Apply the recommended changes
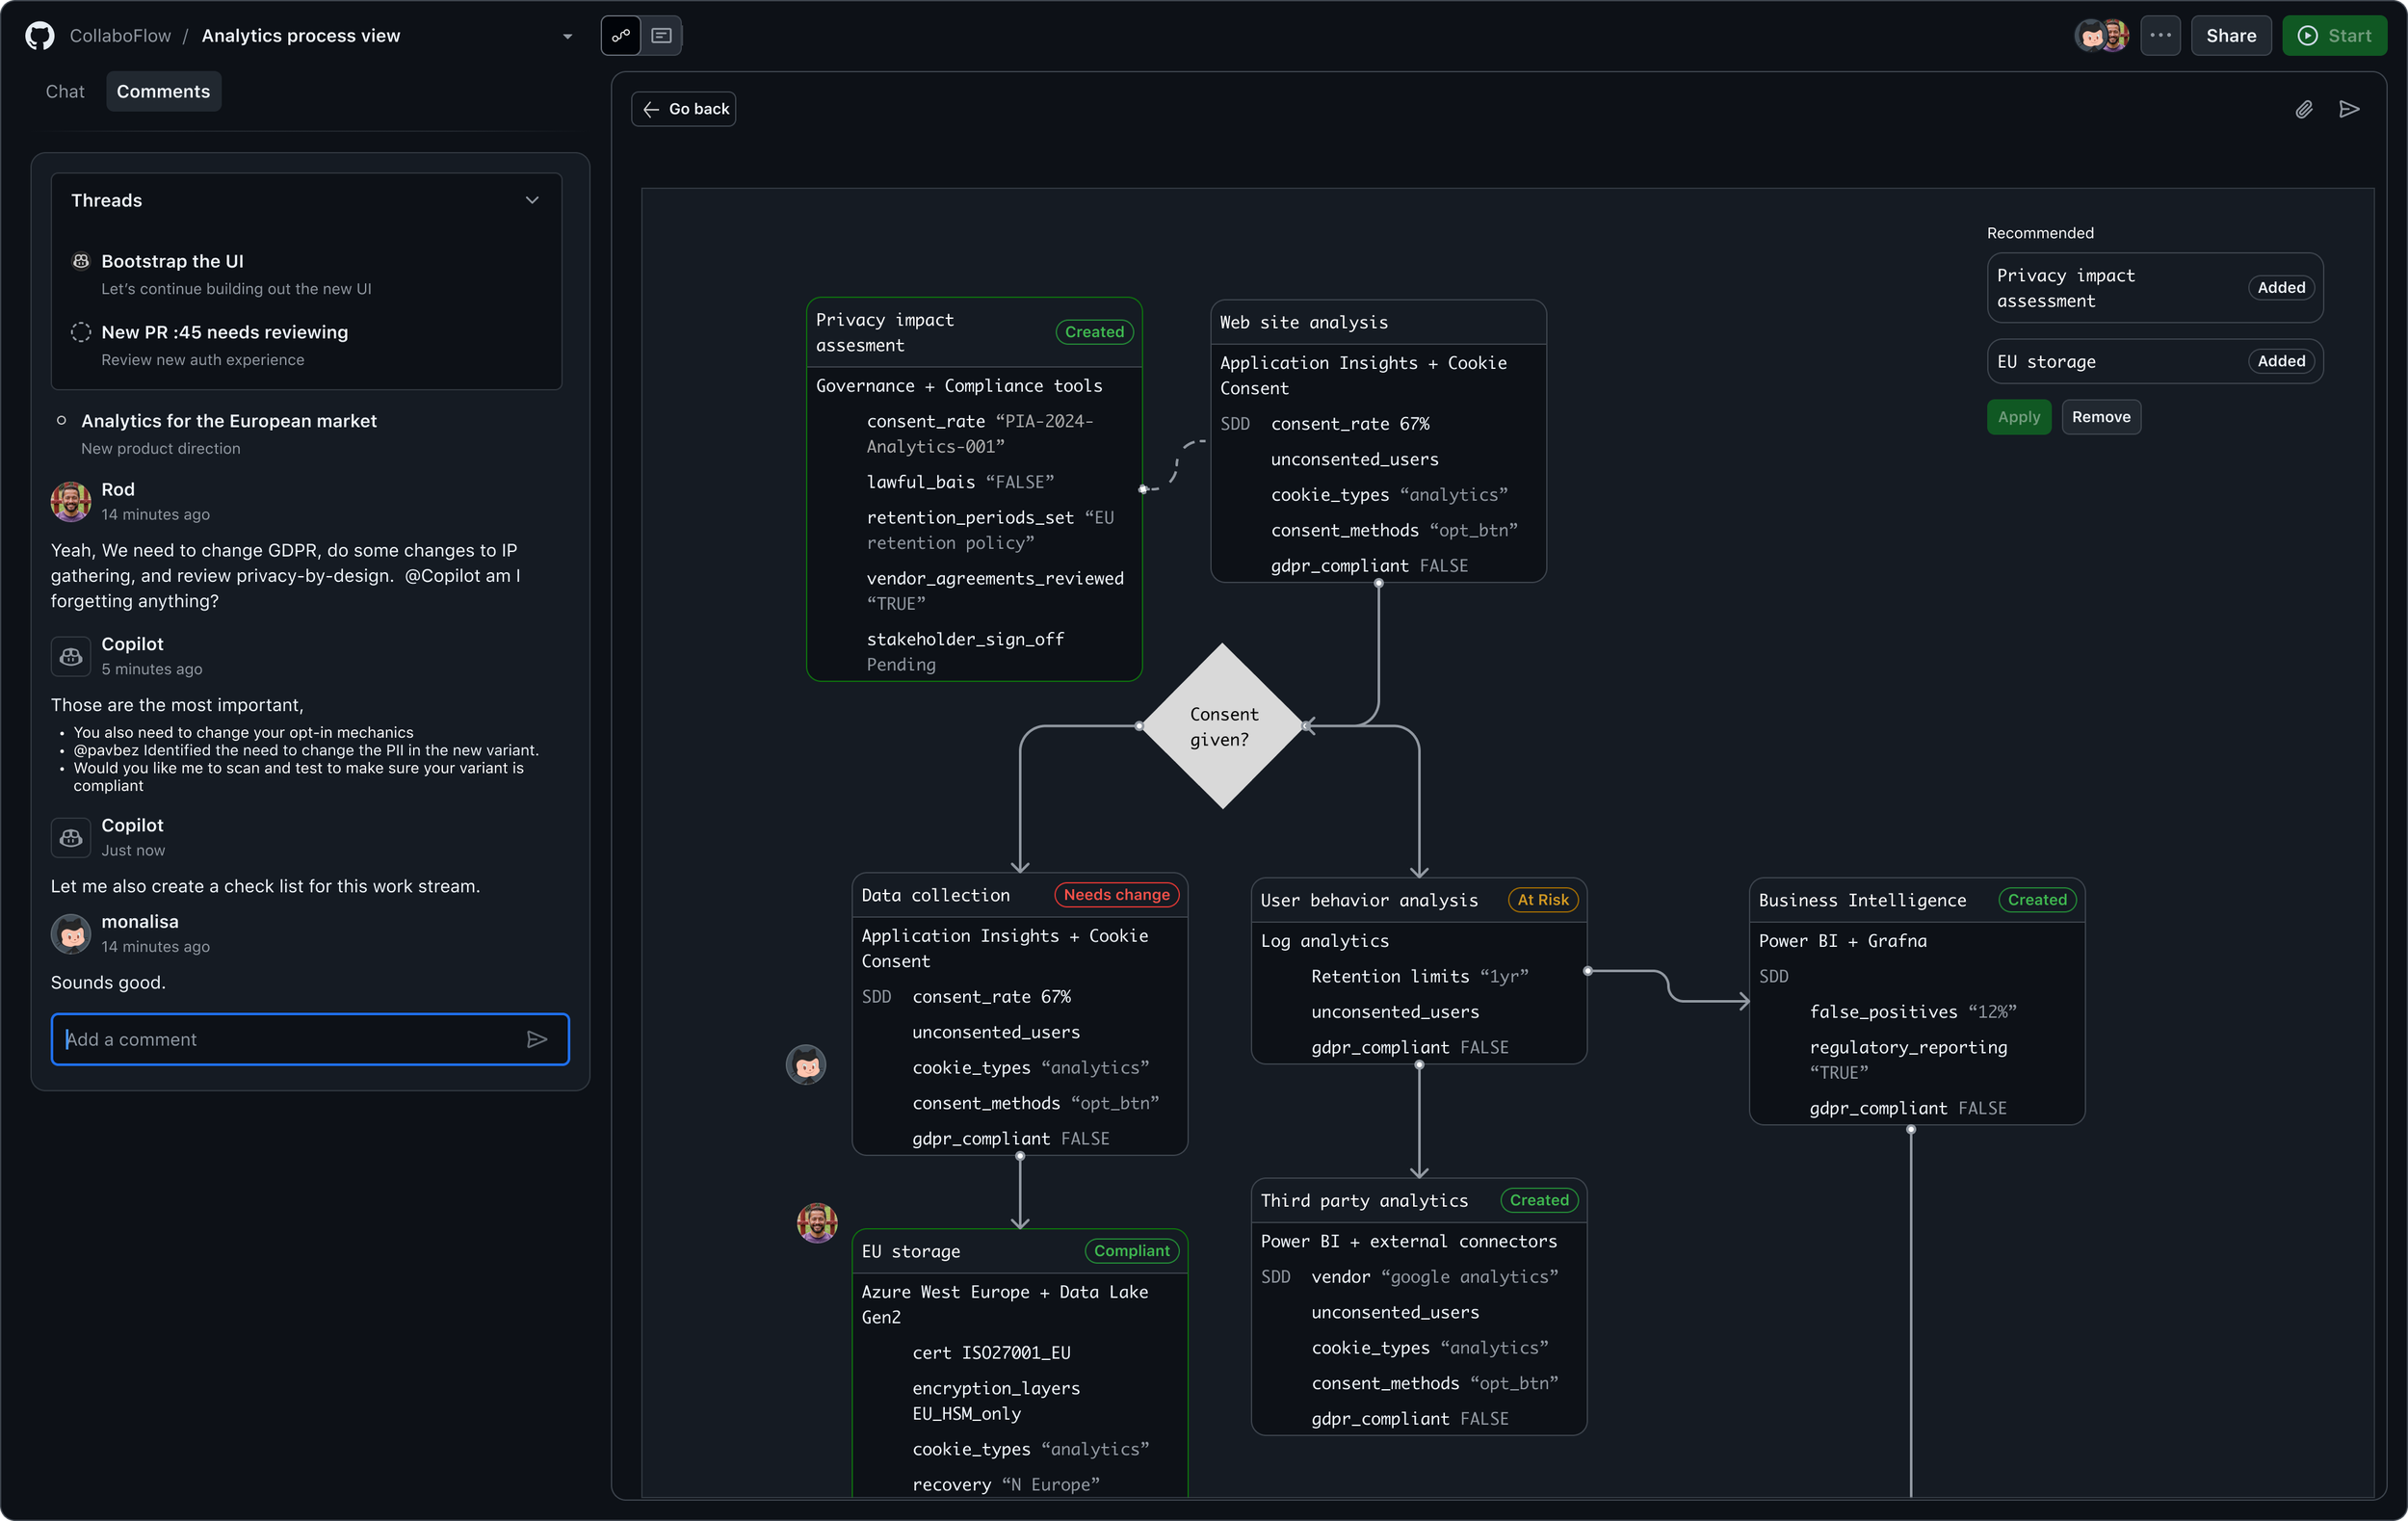Viewport: 2408px width, 1521px height. click(x=2018, y=416)
